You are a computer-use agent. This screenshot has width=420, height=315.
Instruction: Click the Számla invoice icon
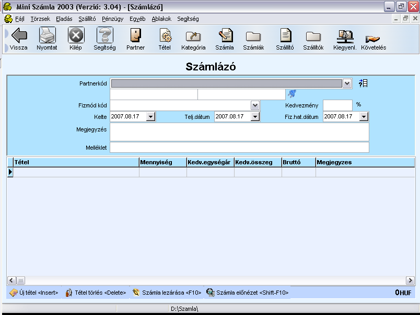pyautogui.click(x=225, y=35)
